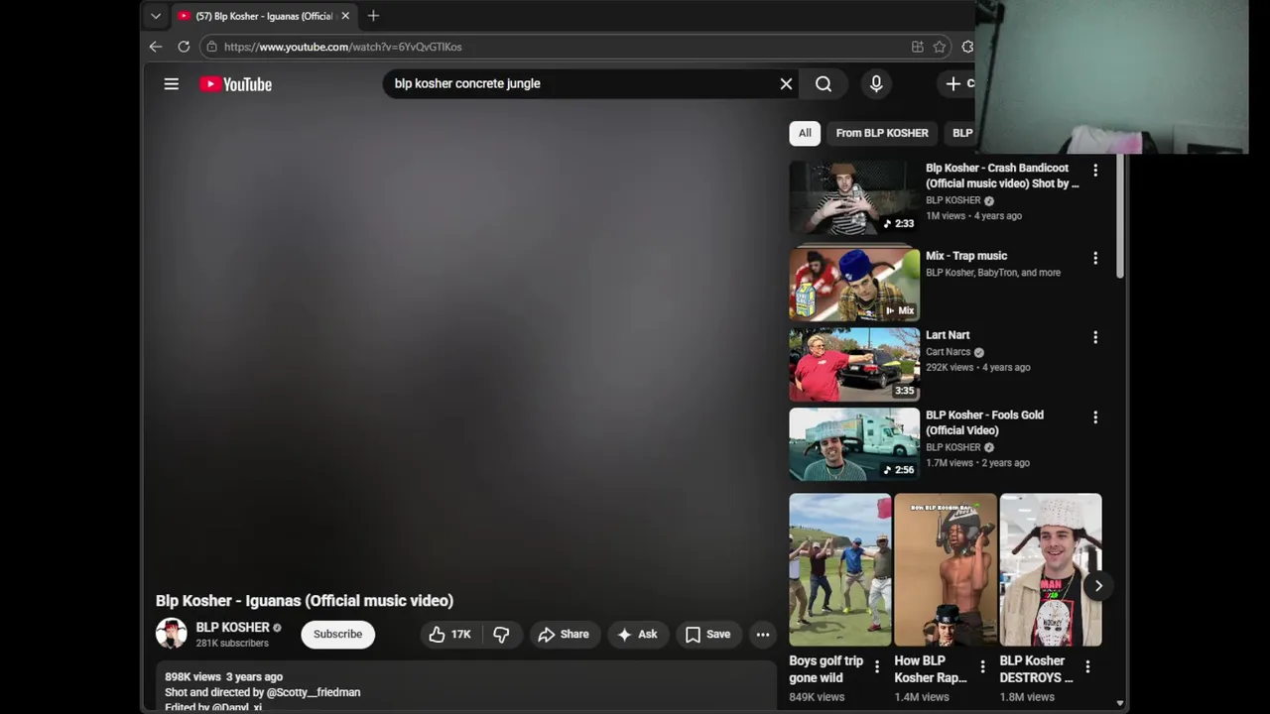Image resolution: width=1270 pixels, height=714 pixels.
Task: Open options menu for Fools Gold video
Action: coord(1095,417)
